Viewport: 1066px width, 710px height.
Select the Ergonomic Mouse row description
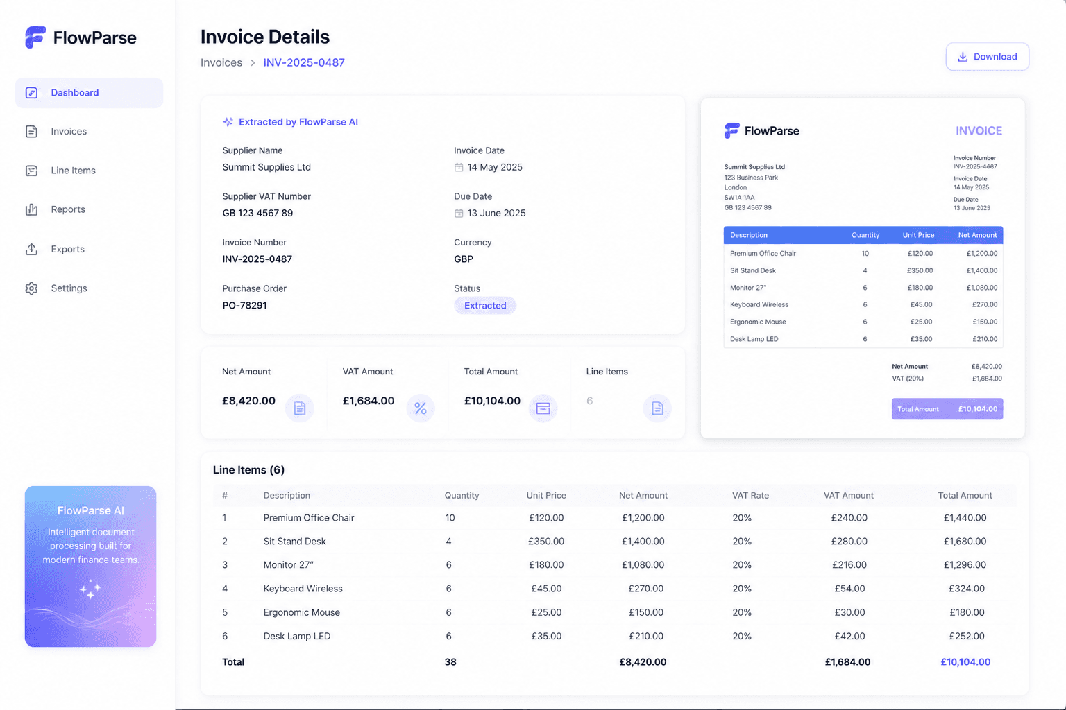(302, 612)
